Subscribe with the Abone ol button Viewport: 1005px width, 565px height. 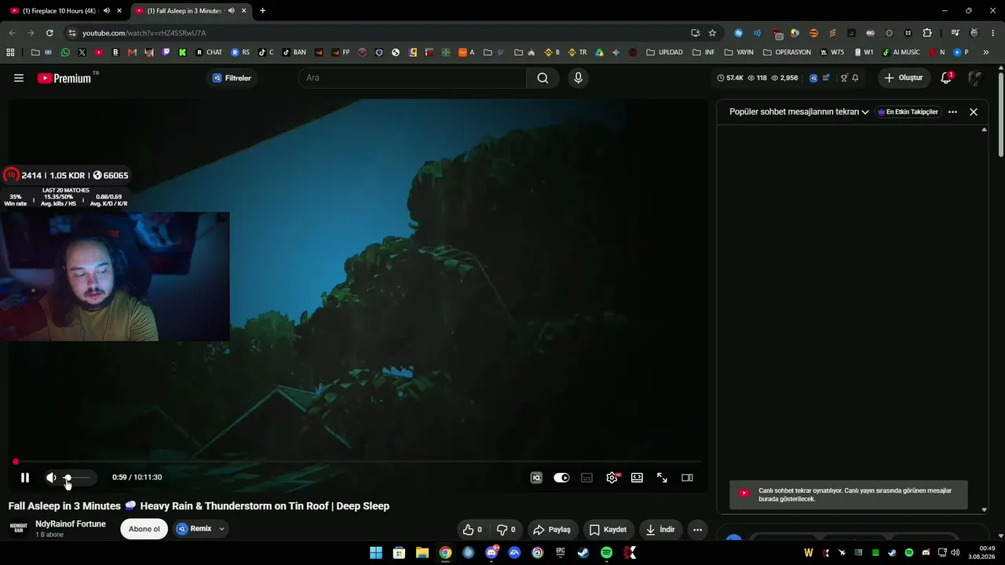coord(144,529)
